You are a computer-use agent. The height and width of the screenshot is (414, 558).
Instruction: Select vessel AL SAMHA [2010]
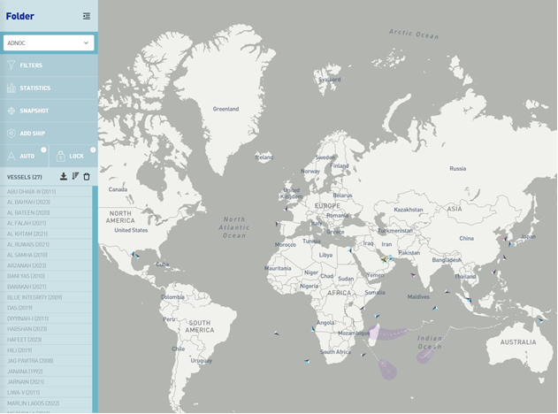(46, 255)
